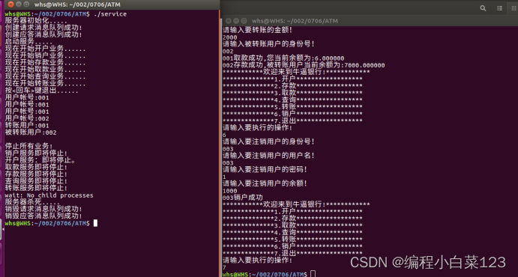This screenshot has height=277, width=518.
Task: Click the line '创建应答消息队列成功!'
Action: click(x=43, y=34)
